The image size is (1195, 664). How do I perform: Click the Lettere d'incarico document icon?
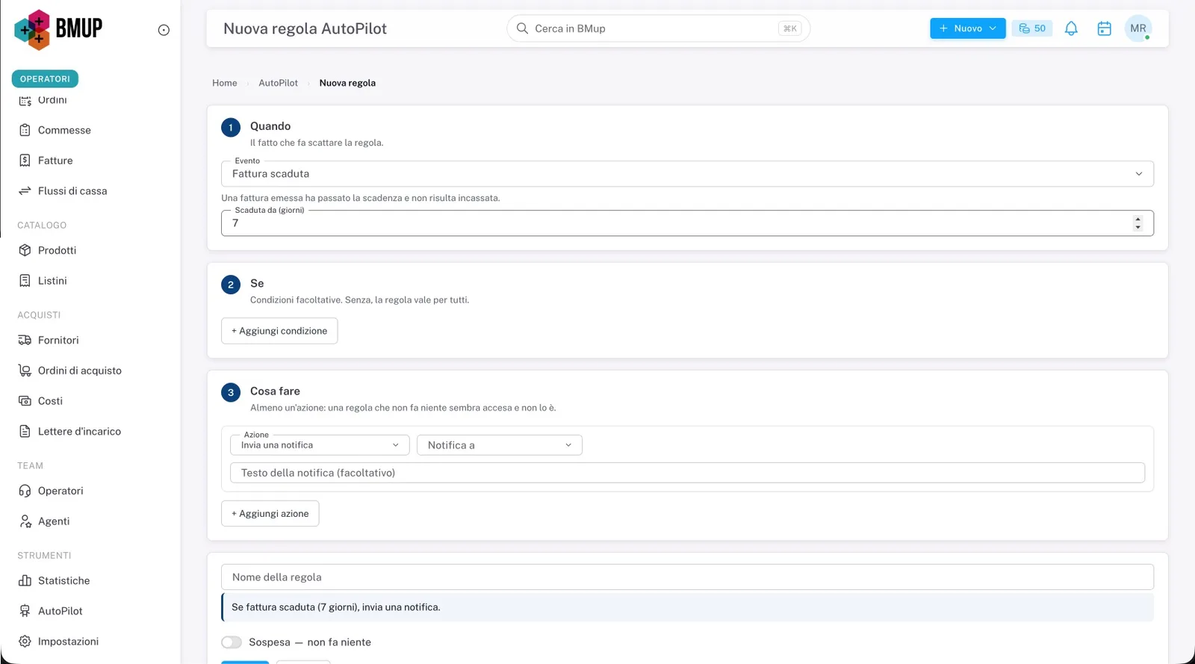(x=25, y=432)
